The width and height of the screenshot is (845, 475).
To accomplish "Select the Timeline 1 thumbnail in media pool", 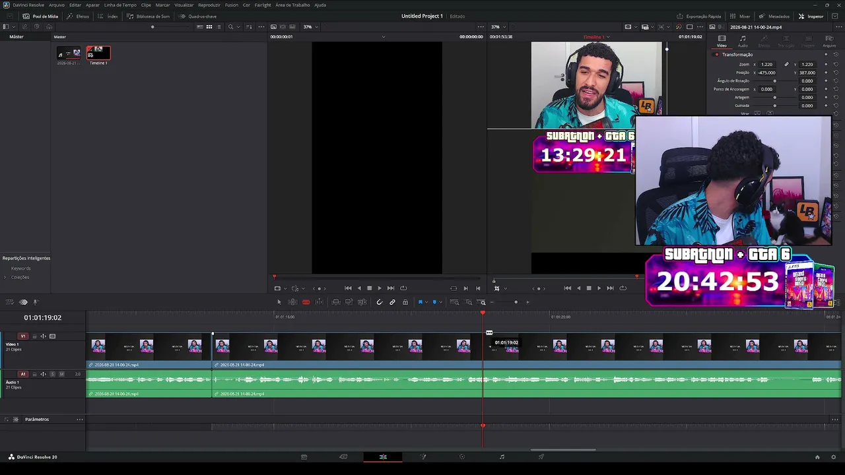I will pyautogui.click(x=98, y=53).
